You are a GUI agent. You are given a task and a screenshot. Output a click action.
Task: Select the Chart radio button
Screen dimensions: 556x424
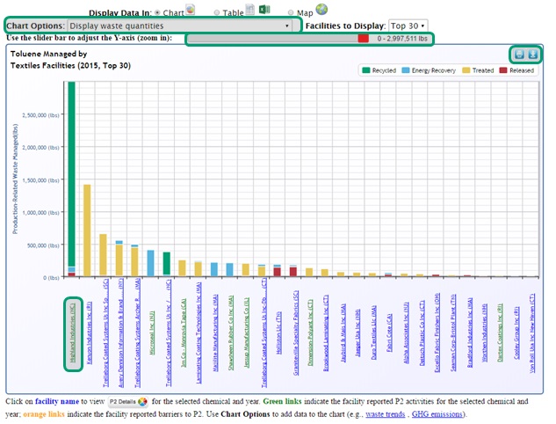(x=157, y=12)
